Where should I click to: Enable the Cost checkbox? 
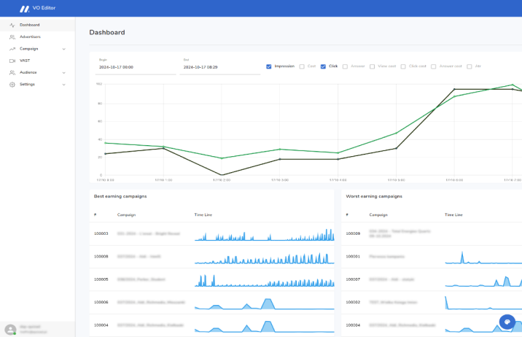tap(302, 66)
